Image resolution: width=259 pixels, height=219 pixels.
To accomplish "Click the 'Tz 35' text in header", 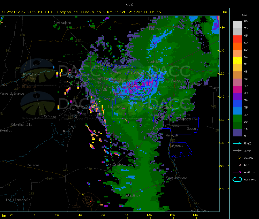I will (155, 12).
